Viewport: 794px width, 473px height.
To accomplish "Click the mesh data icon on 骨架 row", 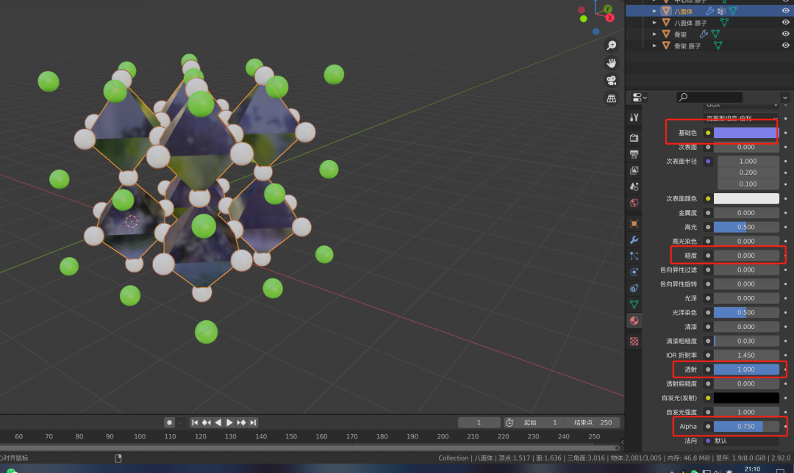I will [715, 34].
